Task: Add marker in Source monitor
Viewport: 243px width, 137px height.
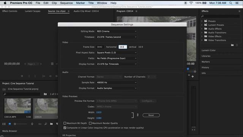Action: [22, 76]
